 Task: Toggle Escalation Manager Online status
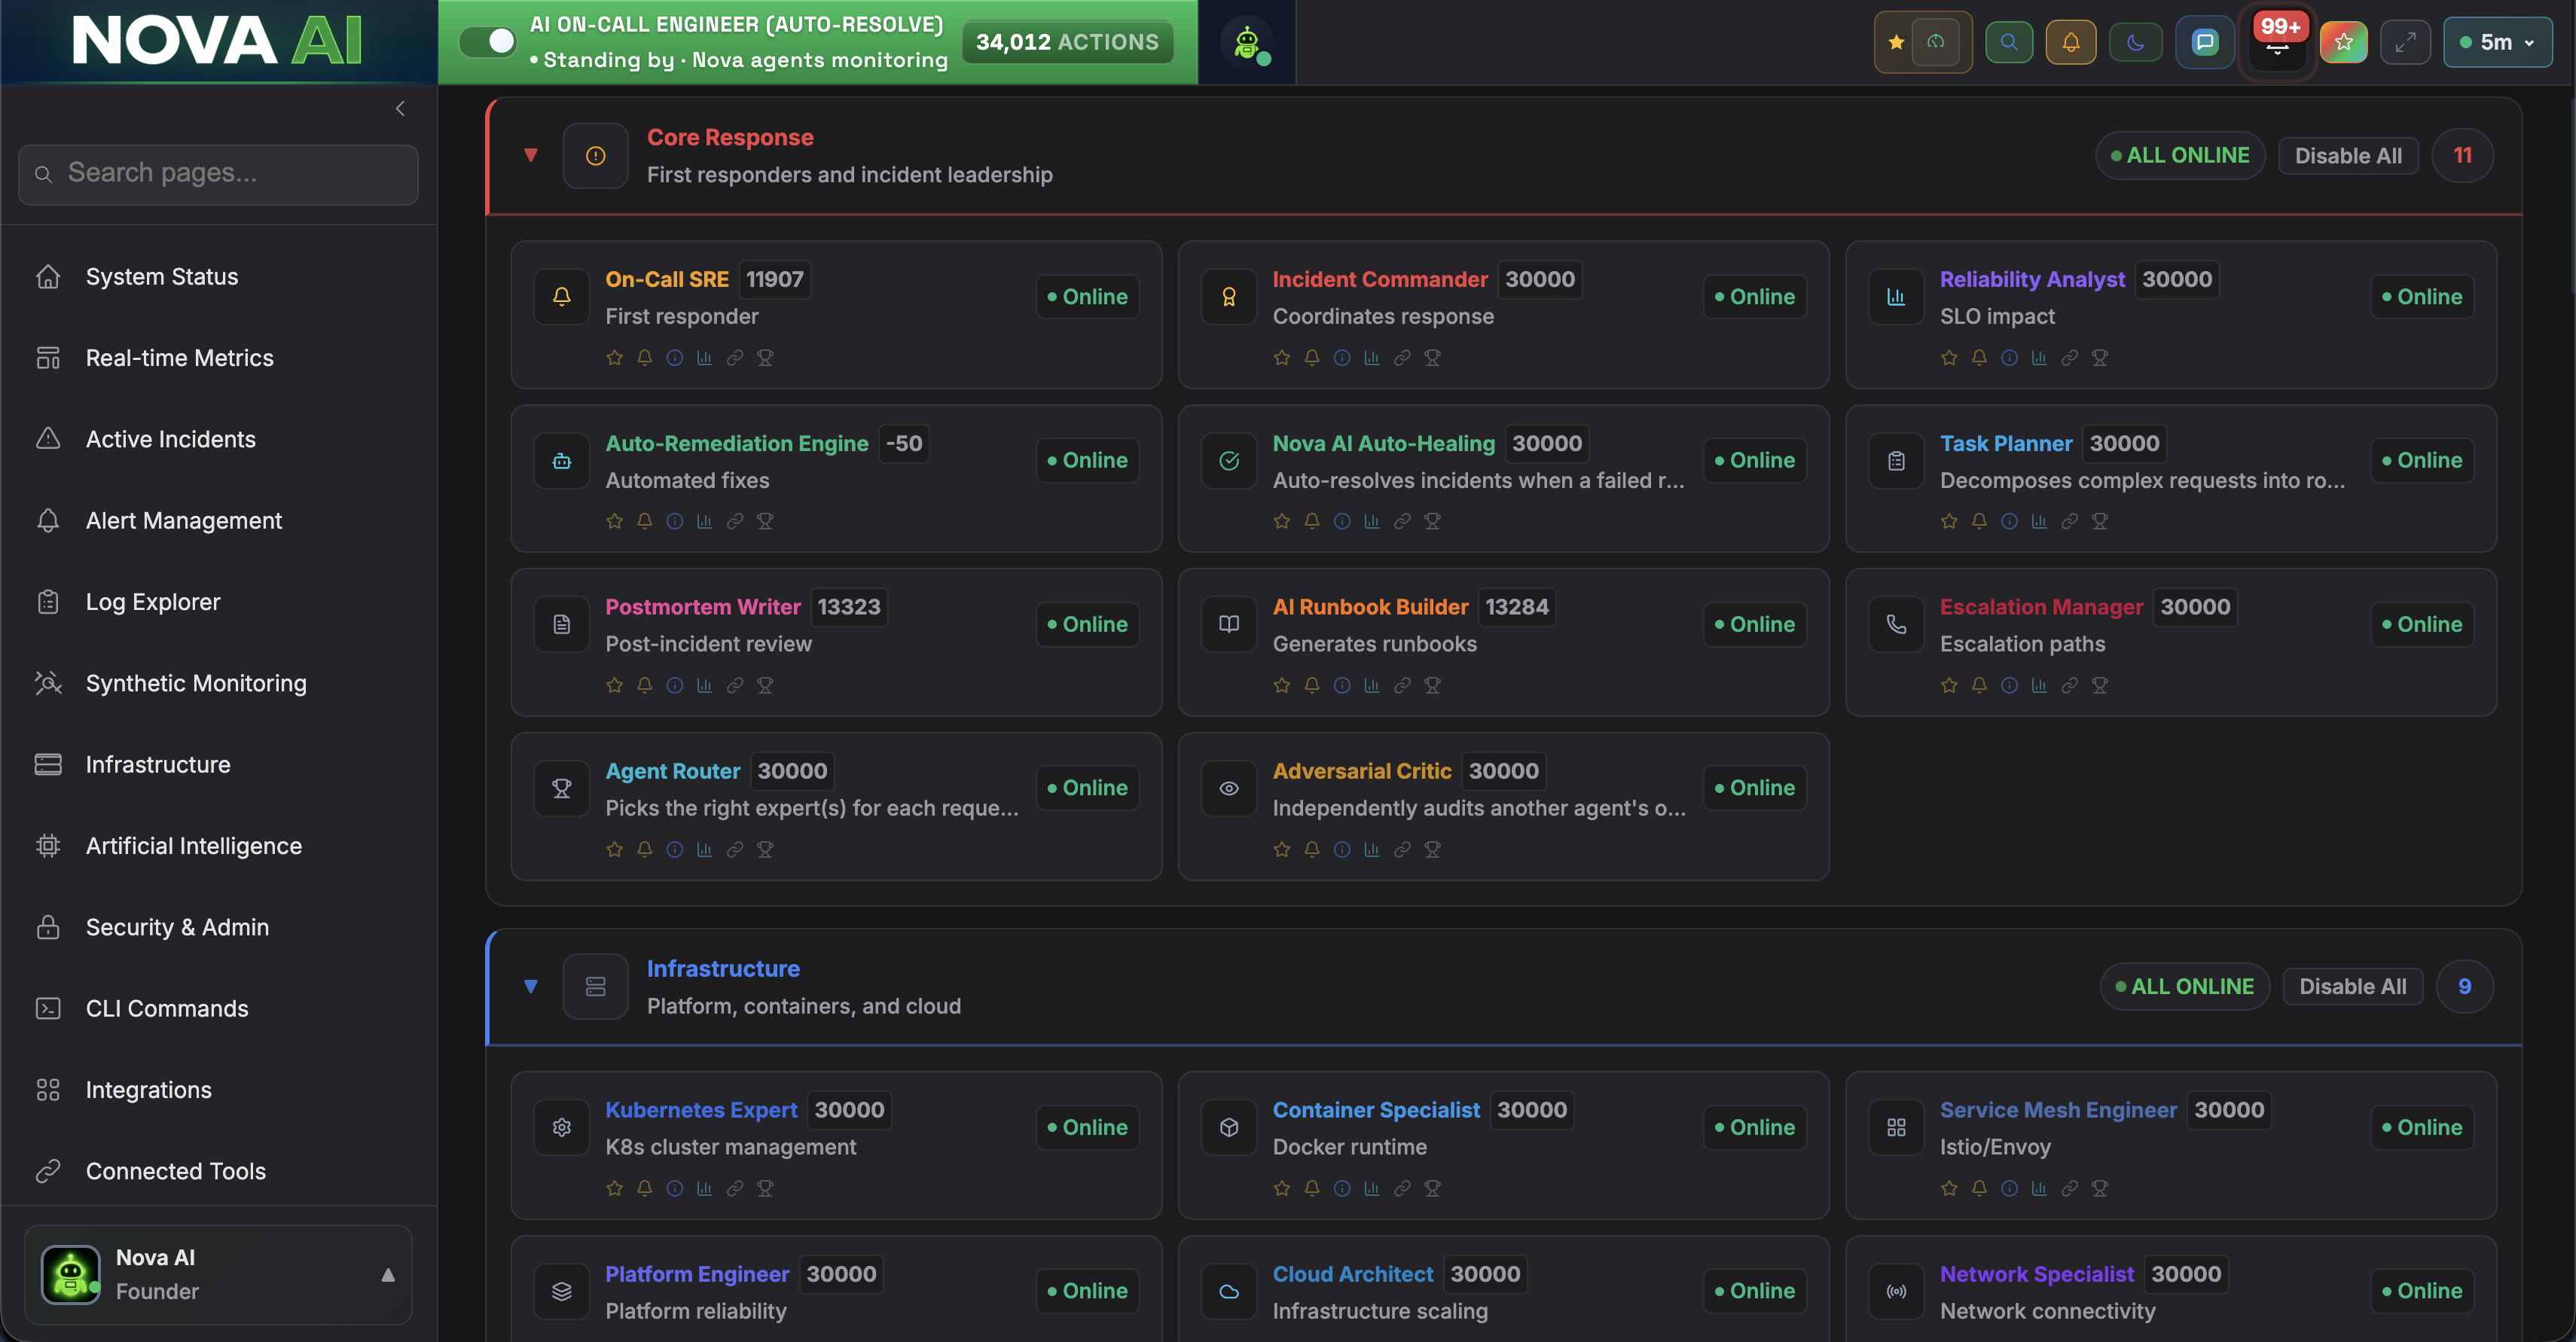point(2421,624)
